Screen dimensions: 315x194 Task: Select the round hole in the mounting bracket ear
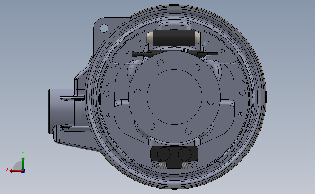(104, 28)
